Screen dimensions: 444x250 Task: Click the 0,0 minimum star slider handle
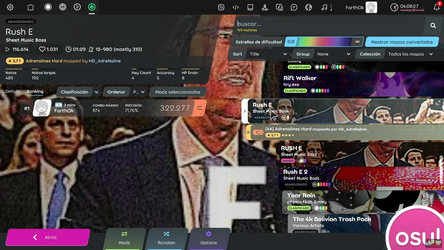click(x=291, y=42)
